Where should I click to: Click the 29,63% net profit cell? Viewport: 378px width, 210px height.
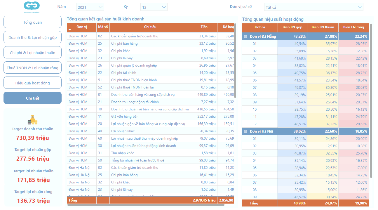click(x=353, y=124)
